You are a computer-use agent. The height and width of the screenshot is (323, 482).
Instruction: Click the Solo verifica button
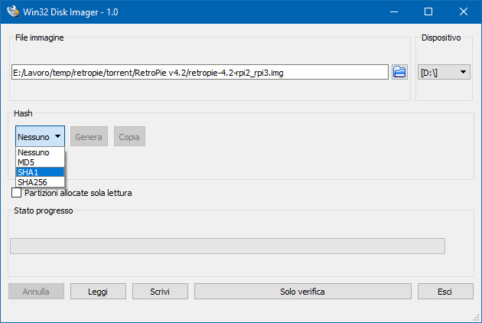click(x=302, y=292)
